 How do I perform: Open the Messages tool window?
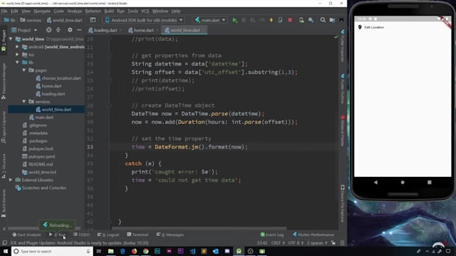click(170, 235)
